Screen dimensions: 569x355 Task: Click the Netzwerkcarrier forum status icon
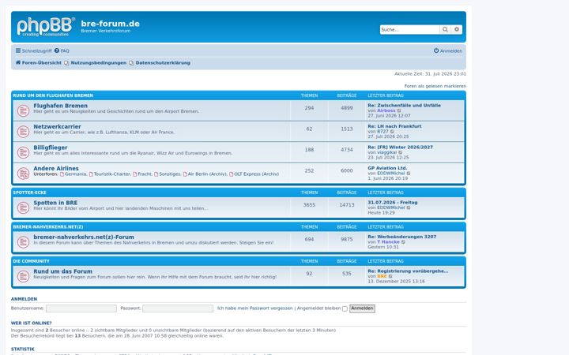pyautogui.click(x=23, y=132)
